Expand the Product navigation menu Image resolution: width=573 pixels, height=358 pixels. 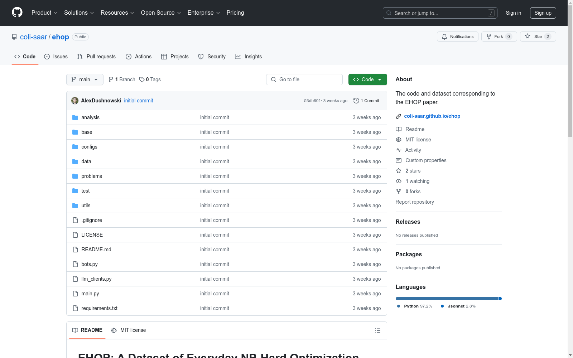pos(44,13)
